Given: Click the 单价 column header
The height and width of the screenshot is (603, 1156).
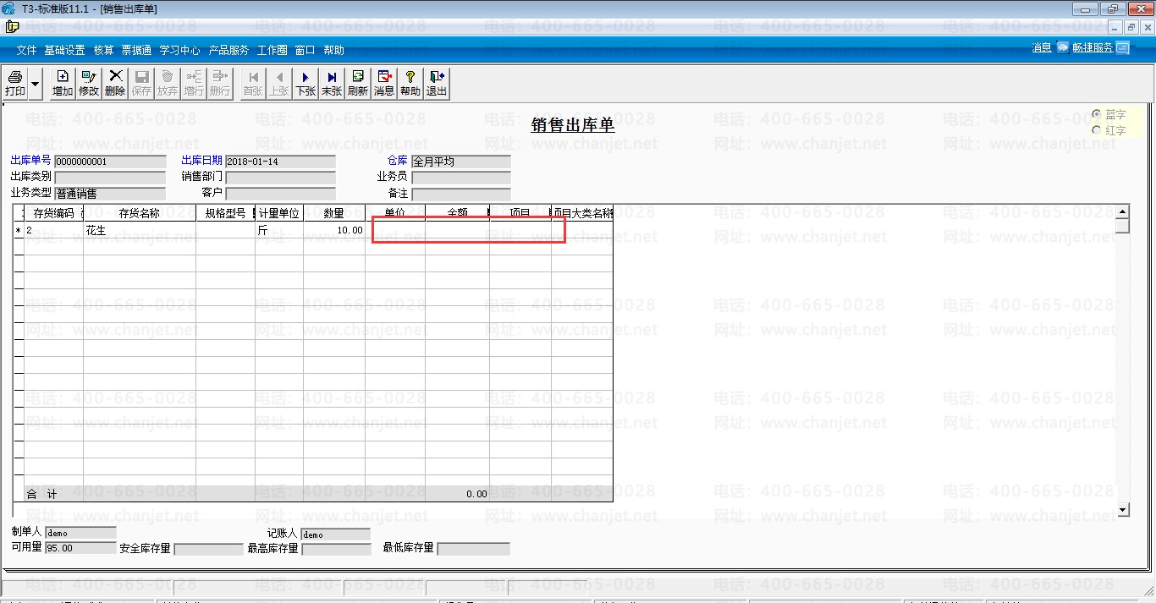Looking at the screenshot, I should pos(395,213).
